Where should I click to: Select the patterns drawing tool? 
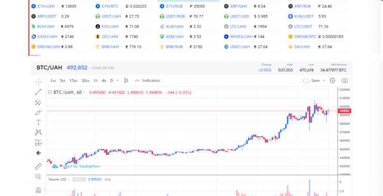pos(38,133)
